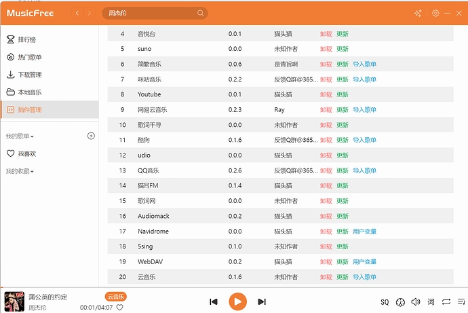Select 插件管理 in the sidebar
The width and height of the screenshot is (468, 313).
[50, 109]
